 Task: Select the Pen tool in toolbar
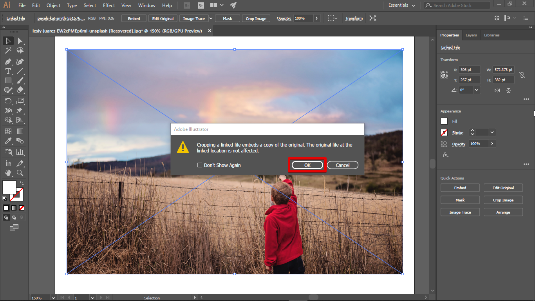coord(8,62)
